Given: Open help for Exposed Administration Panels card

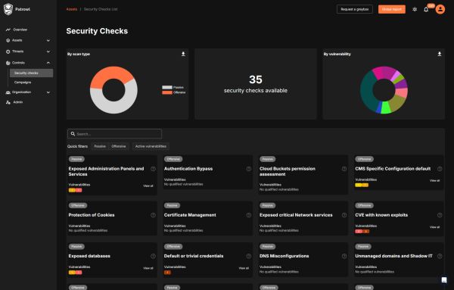Looking at the screenshot, I should (153, 169).
